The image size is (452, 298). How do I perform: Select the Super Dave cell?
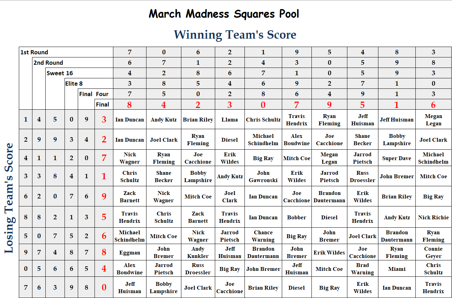click(x=397, y=158)
